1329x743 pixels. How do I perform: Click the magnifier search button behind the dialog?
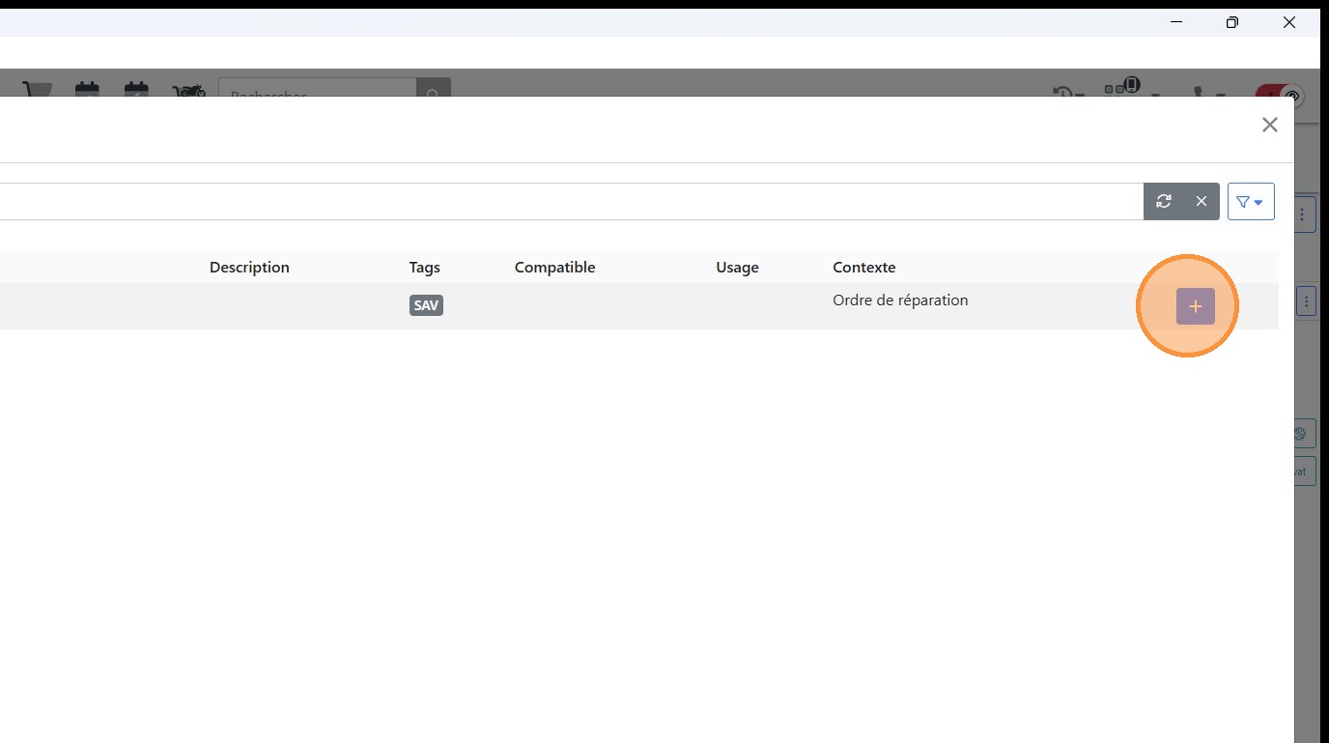point(434,88)
